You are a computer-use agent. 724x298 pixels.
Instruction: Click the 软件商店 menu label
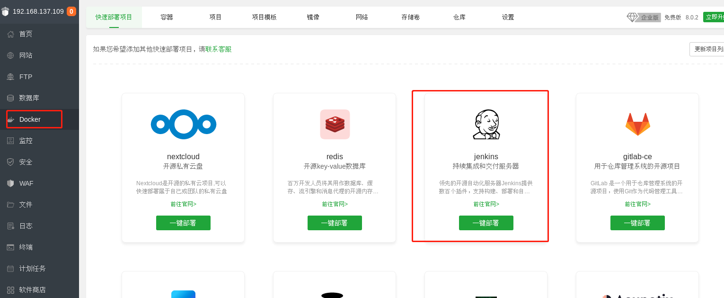33,290
